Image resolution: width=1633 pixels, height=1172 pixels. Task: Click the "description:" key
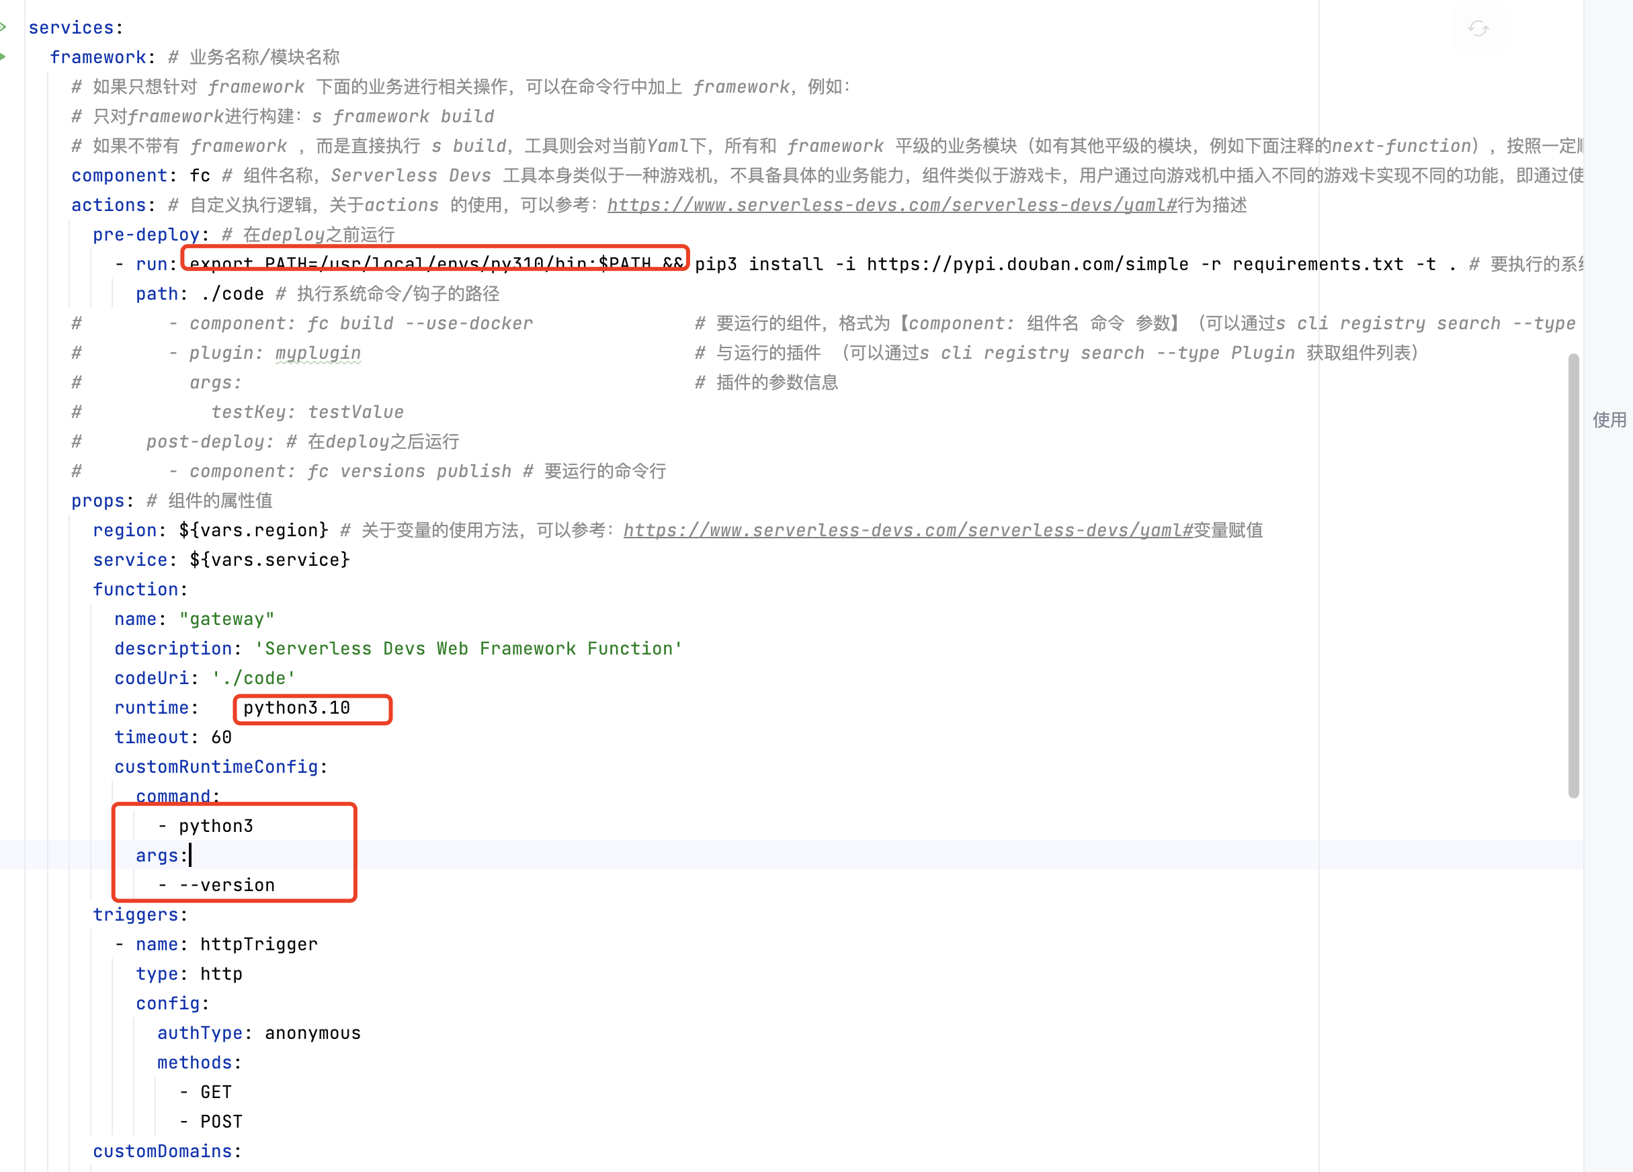click(178, 648)
